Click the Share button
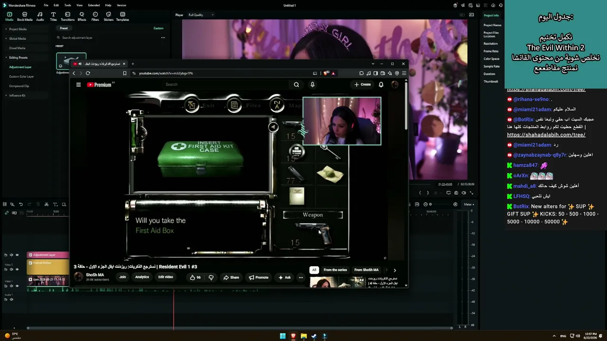The image size is (607, 341). pos(231,277)
